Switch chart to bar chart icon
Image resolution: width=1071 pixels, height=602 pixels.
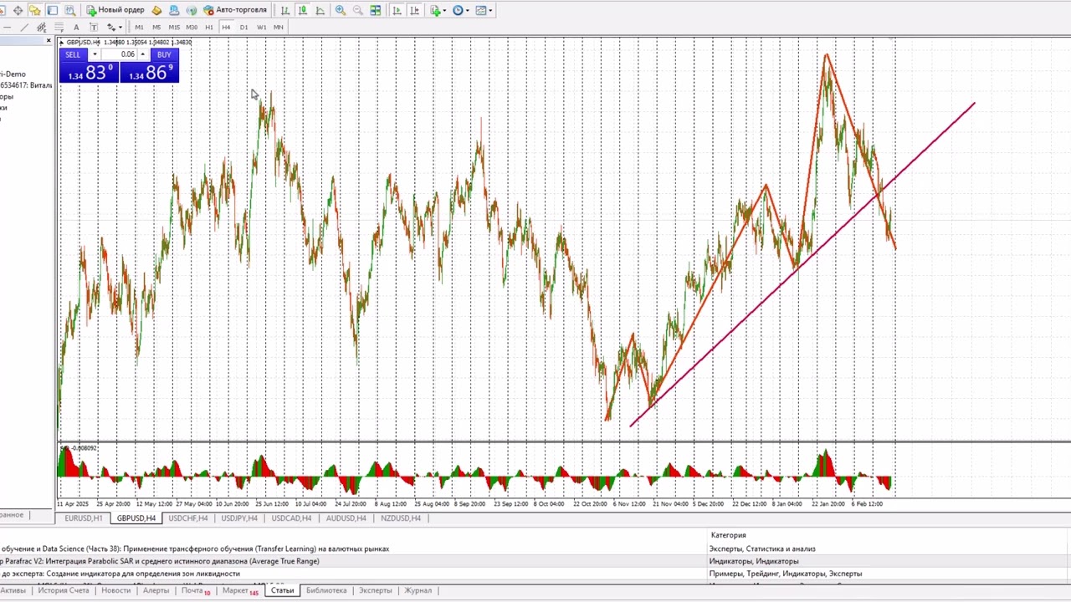tap(285, 10)
